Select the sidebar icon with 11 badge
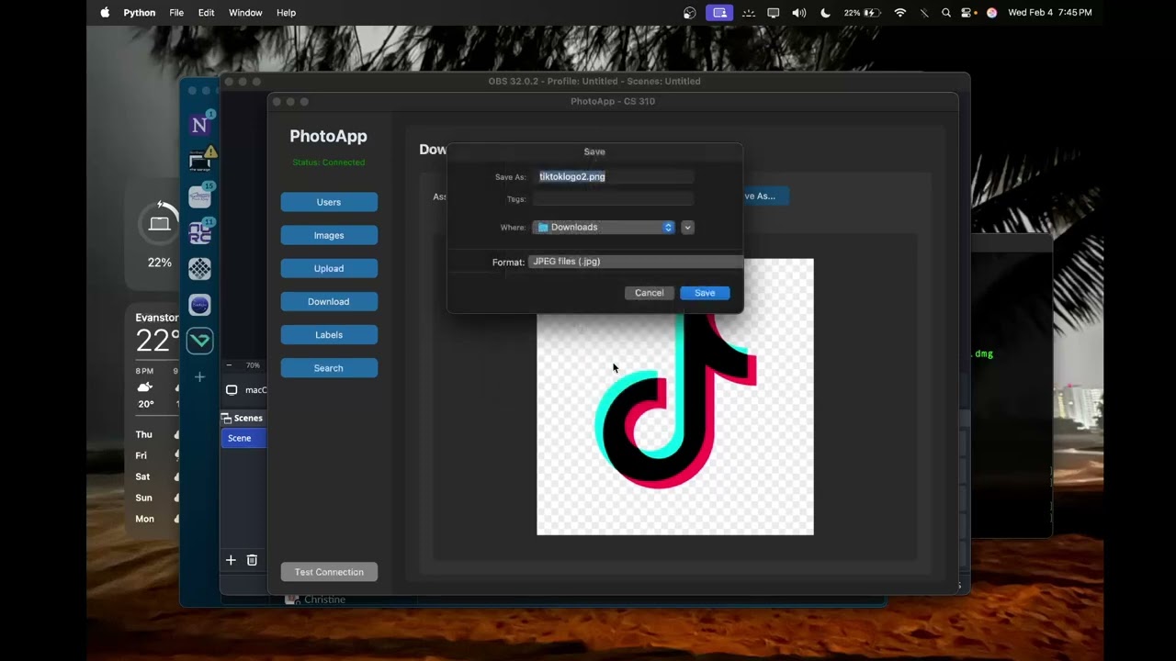Image resolution: width=1176 pixels, height=661 pixels. click(200, 232)
